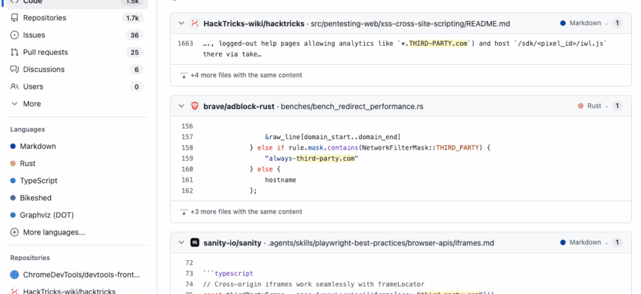Viewport: 641px width, 294px height.
Task: Click the hostname line 161 code text
Action: 281,180
